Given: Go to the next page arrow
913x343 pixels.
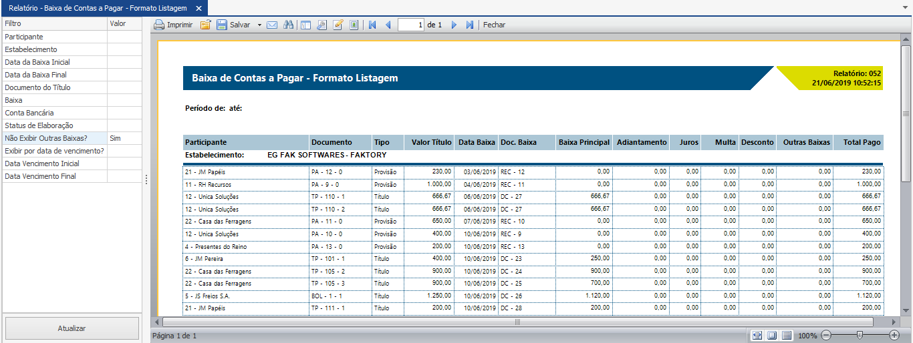Looking at the screenshot, I should click(454, 25).
